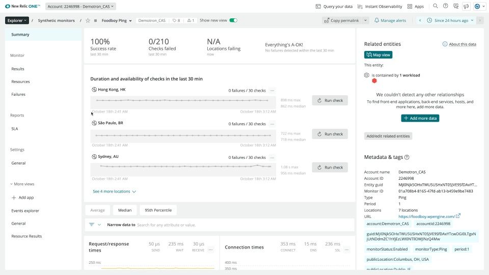Open Resources in the sidebar
Image resolution: width=489 pixels, height=275 pixels.
click(20, 81)
